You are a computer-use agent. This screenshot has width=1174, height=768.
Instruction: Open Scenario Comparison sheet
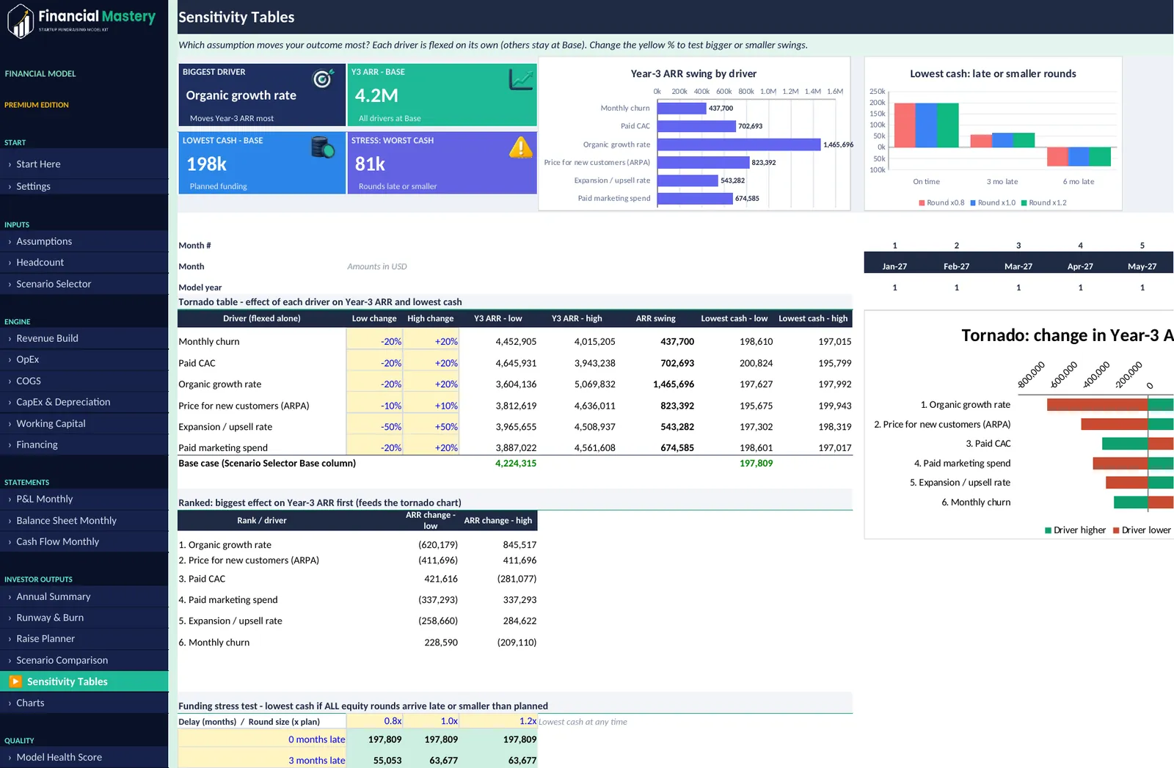pos(84,660)
